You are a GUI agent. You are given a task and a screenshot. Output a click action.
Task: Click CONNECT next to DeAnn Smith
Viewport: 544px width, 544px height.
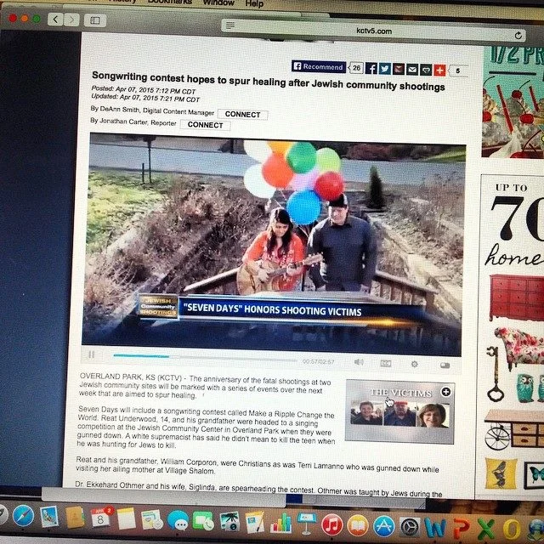coord(242,115)
